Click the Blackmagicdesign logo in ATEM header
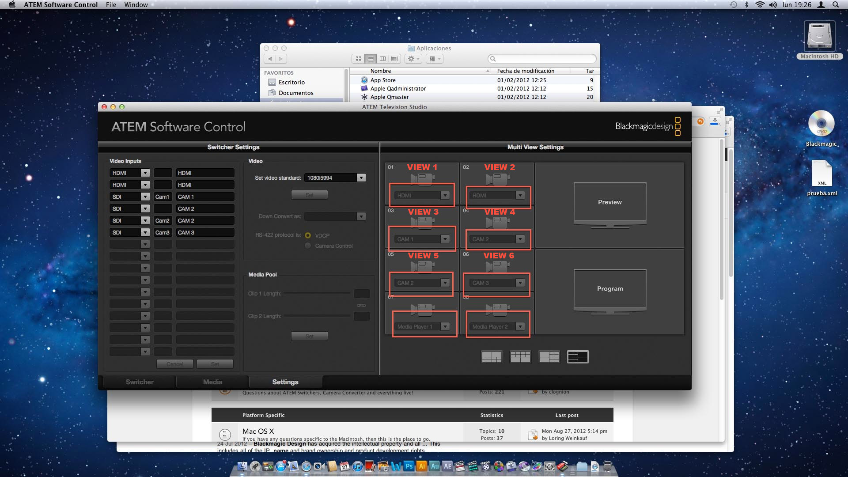The height and width of the screenshot is (477, 848). point(648,126)
